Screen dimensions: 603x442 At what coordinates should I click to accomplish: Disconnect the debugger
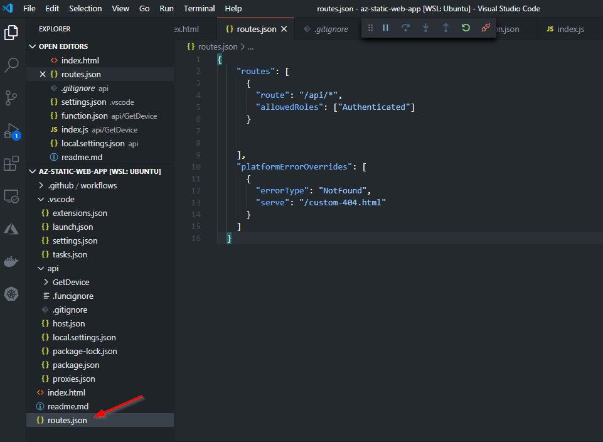coord(485,28)
